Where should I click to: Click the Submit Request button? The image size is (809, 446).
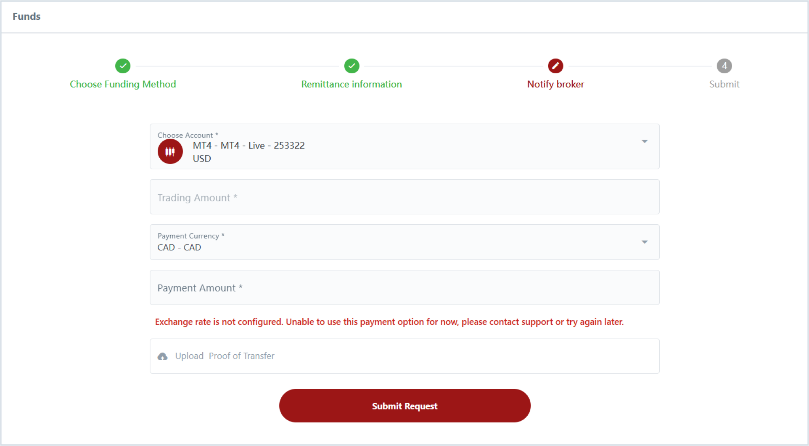click(x=404, y=406)
